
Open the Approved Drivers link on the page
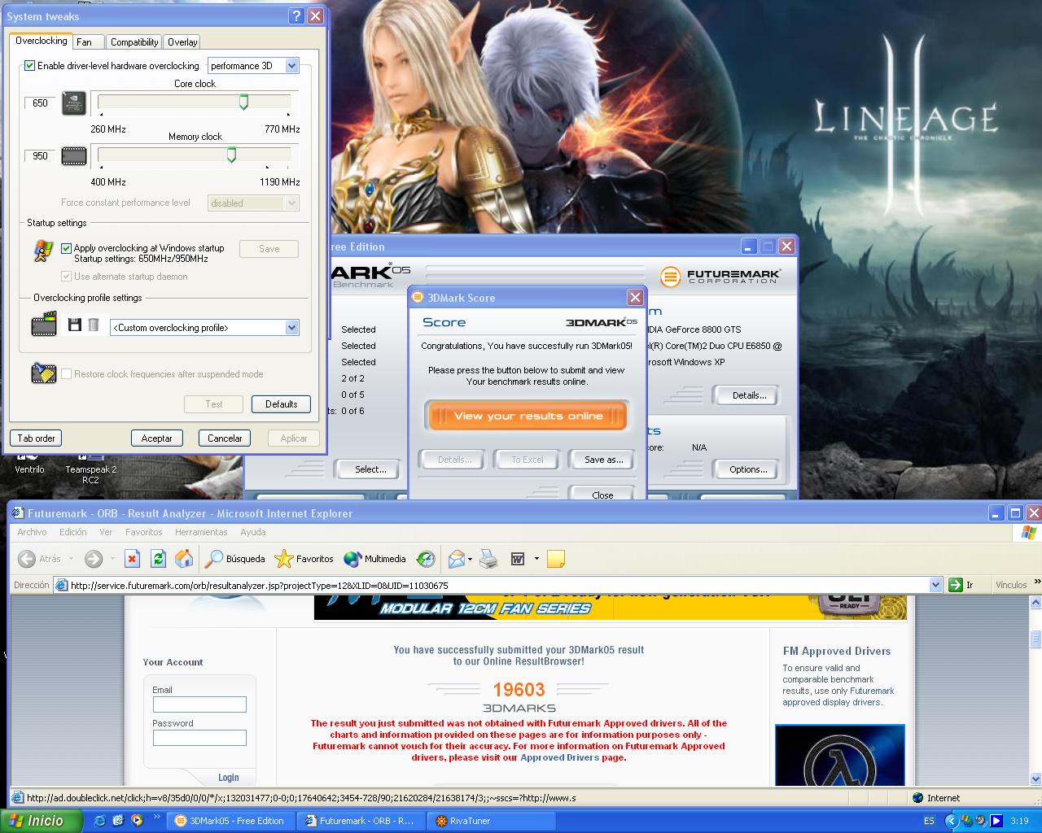(x=559, y=757)
